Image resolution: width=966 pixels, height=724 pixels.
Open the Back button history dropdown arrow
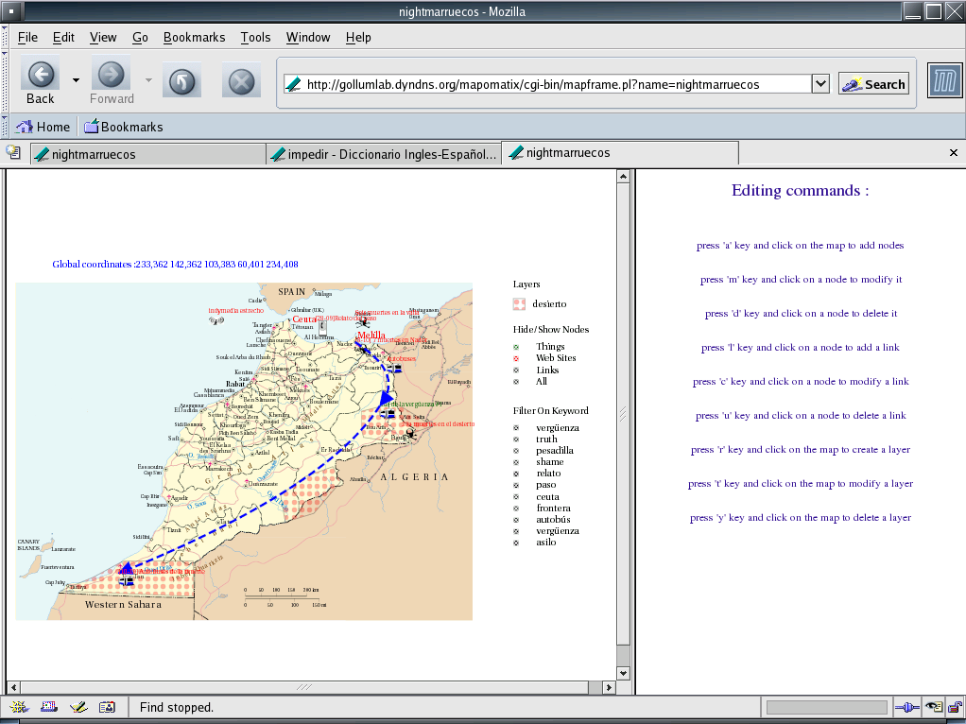pos(76,80)
